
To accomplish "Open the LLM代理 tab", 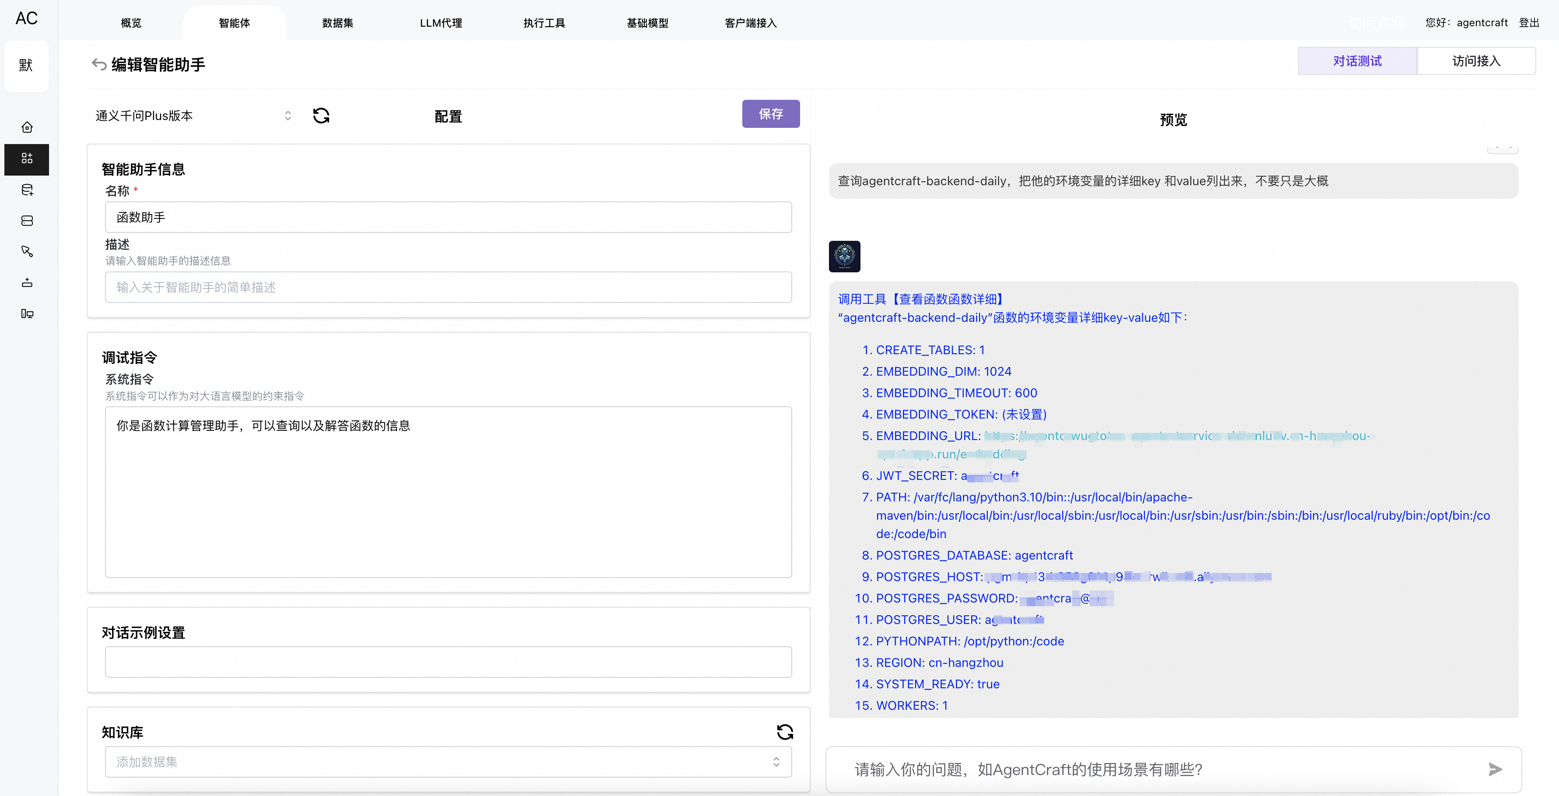I will 441,23.
